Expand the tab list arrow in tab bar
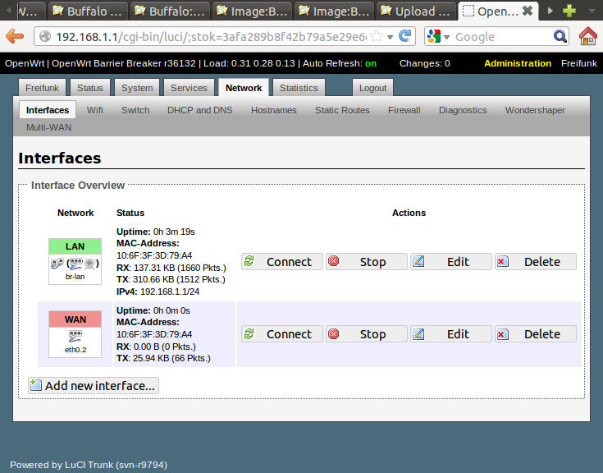This screenshot has height=473, width=603. pyautogui.click(x=550, y=11)
